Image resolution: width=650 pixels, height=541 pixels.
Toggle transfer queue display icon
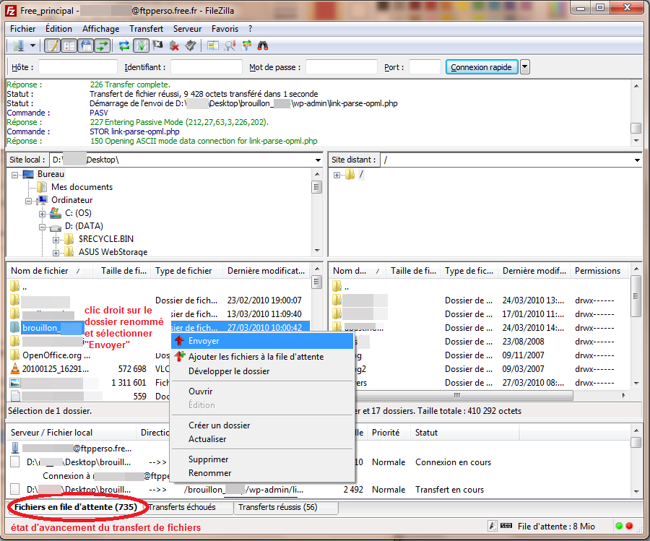tap(103, 46)
